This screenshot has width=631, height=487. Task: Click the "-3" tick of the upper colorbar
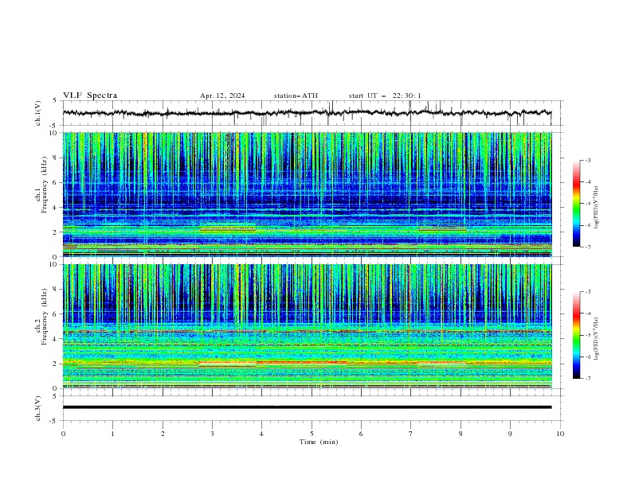point(587,160)
